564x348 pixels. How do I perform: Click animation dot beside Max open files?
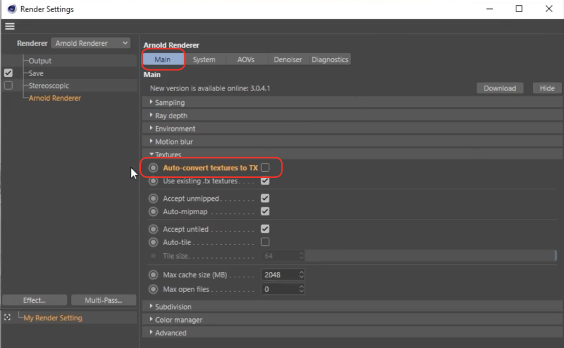coord(153,289)
